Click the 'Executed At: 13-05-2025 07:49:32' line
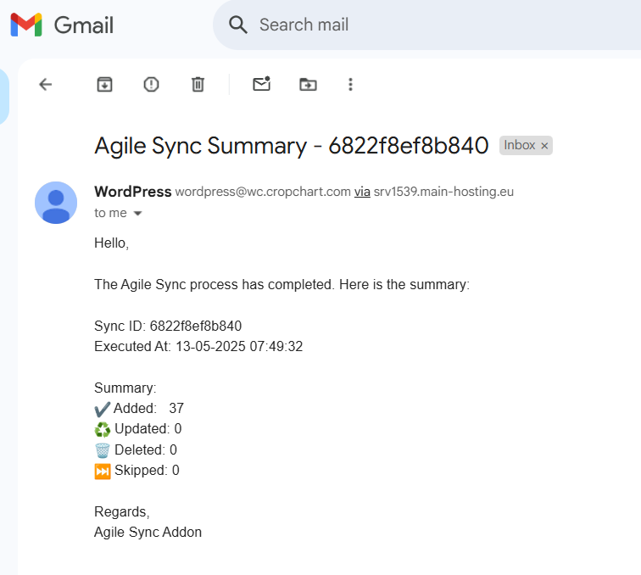The image size is (641, 575). click(198, 346)
